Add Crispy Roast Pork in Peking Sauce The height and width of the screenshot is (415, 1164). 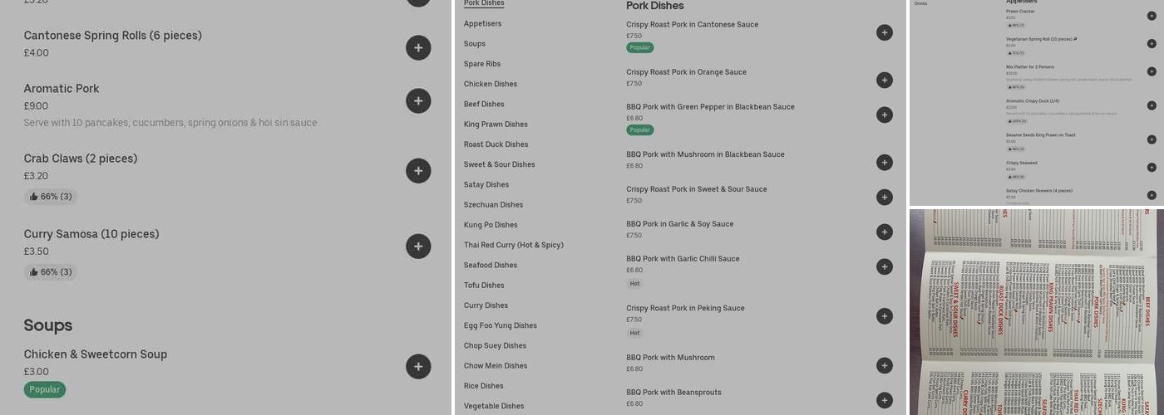click(884, 316)
